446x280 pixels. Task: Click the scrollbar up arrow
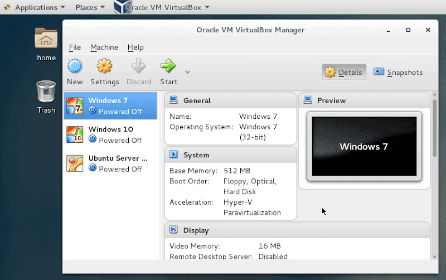[x=434, y=95]
